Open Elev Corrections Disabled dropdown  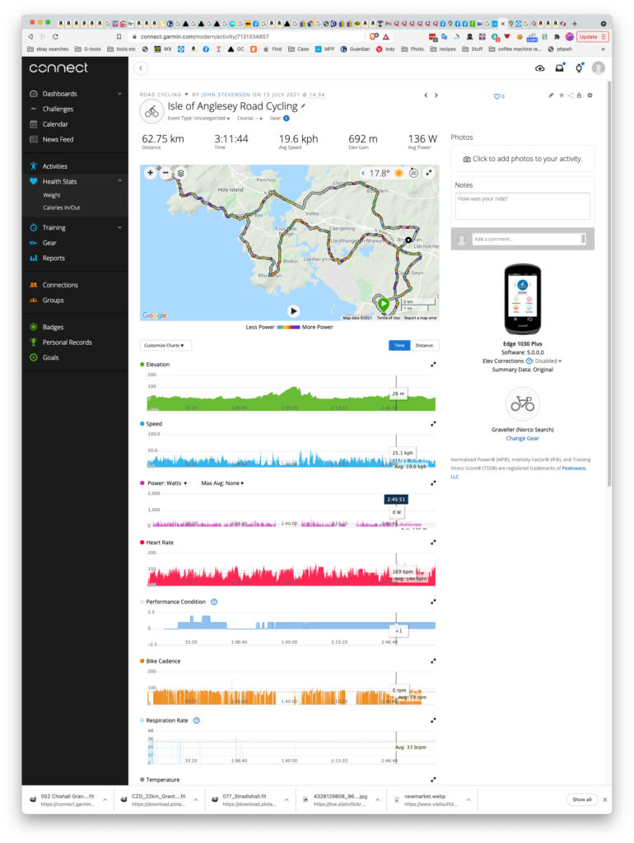click(548, 361)
